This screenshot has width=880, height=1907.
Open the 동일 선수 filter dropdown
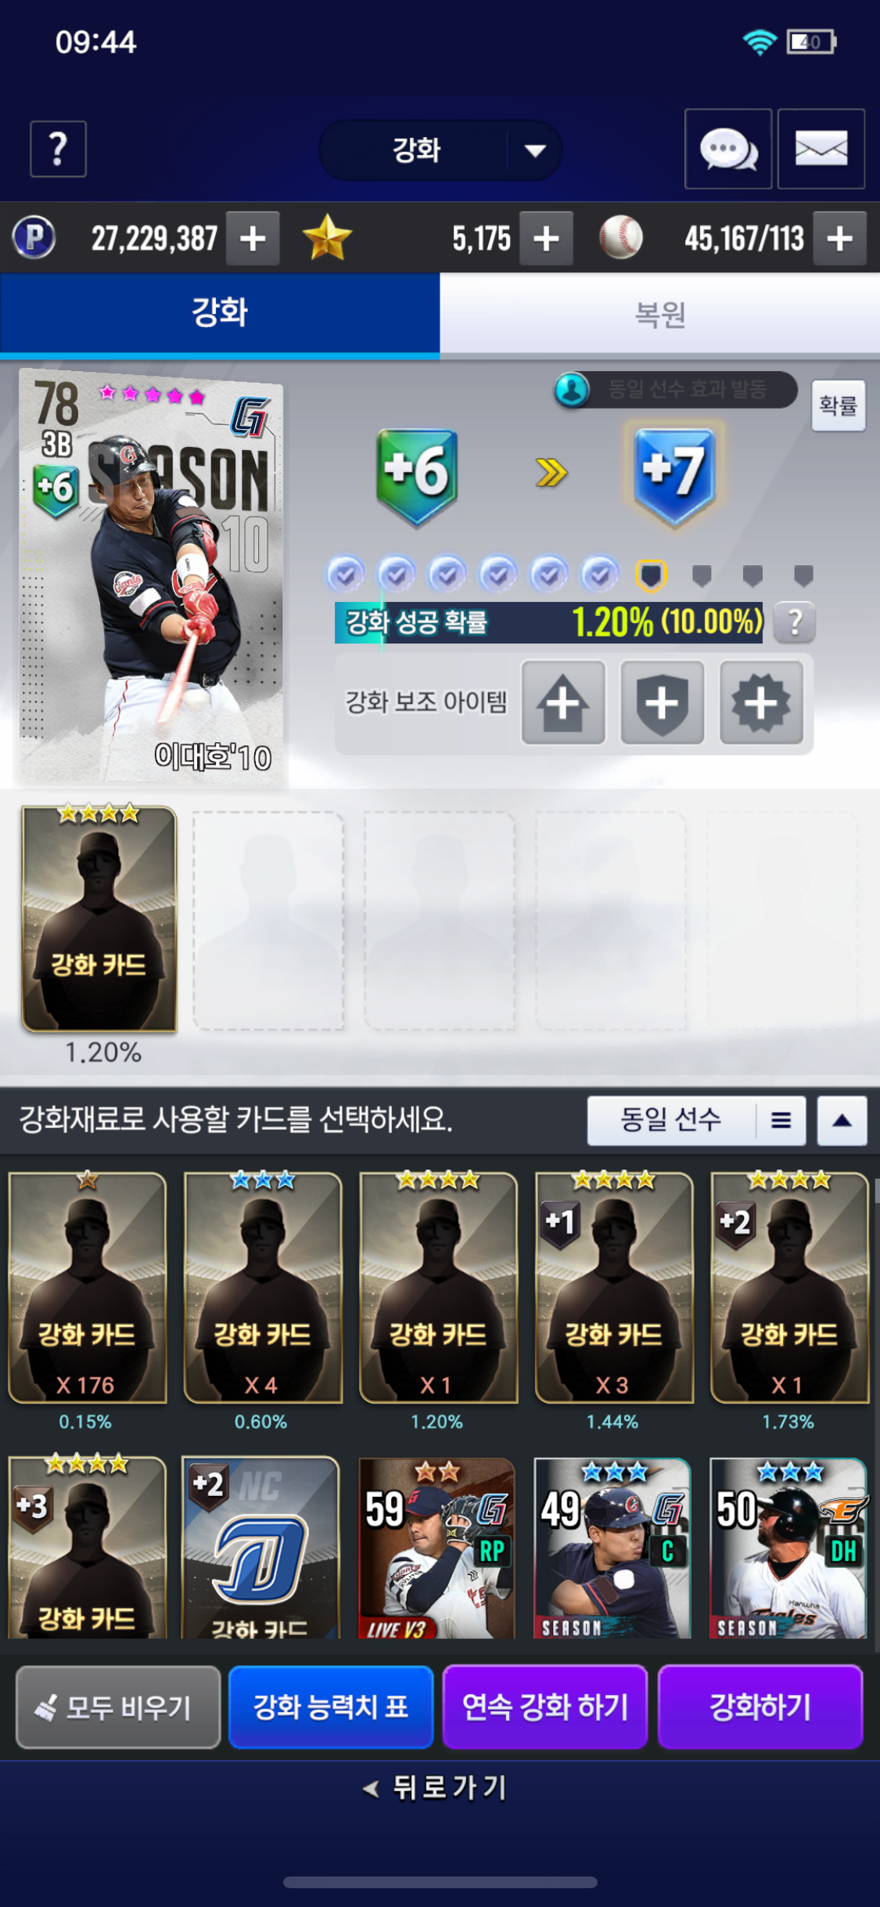[x=696, y=1120]
